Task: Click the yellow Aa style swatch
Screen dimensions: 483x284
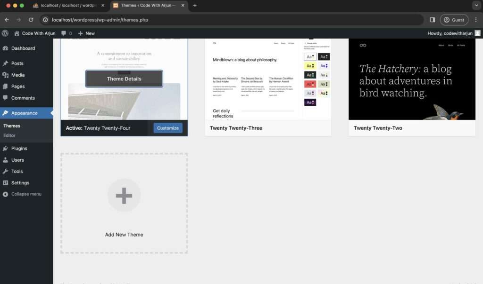Action: click(x=310, y=66)
